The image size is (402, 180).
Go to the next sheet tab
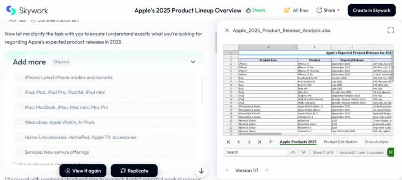249,142
